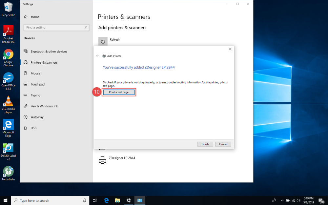Open File Explorer from the taskbar
This screenshot has height=205, width=328.
point(117,200)
